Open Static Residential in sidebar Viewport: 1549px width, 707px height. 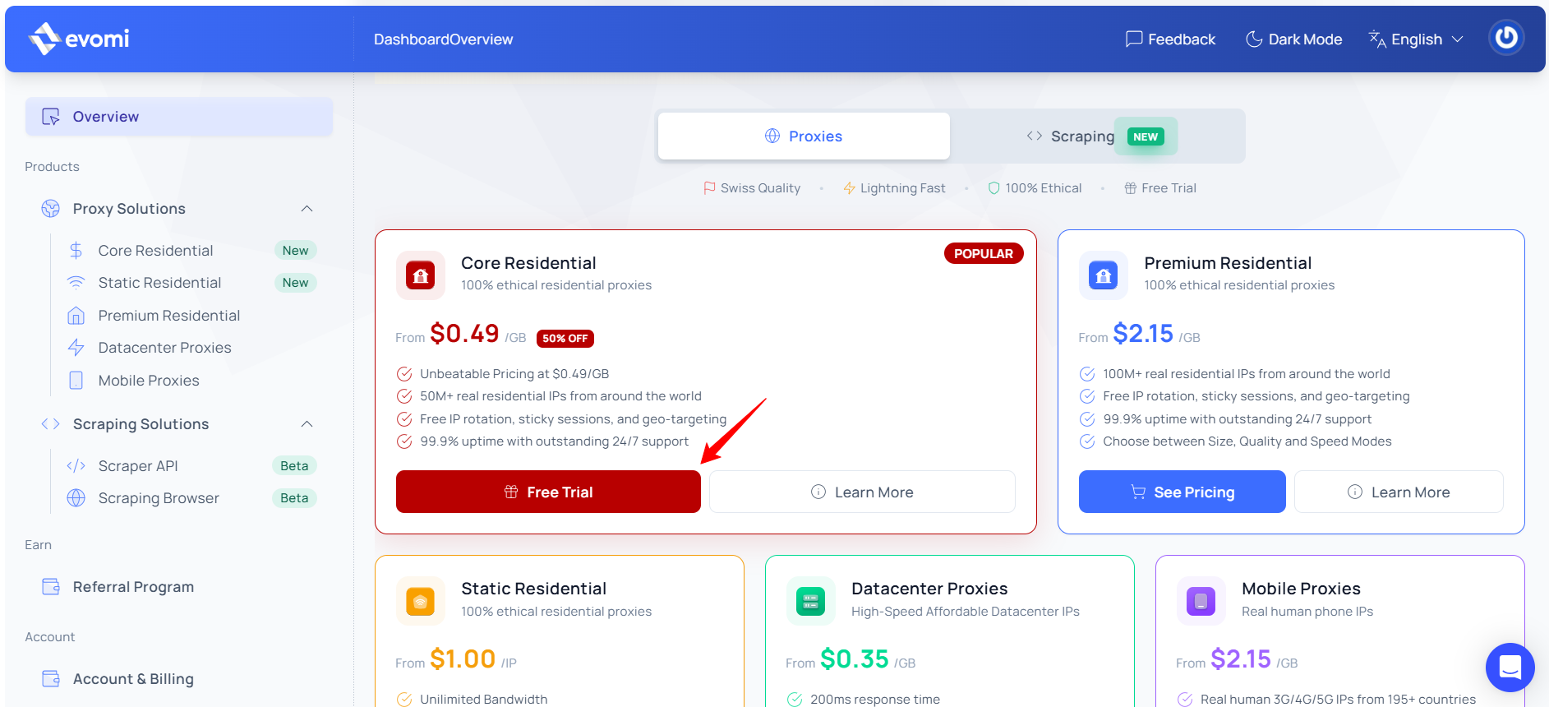coord(159,283)
